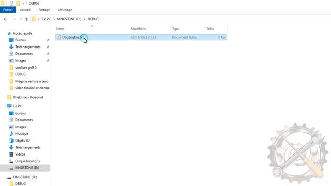Open quick access toolbar customize dropdown
Image resolution: width=331 pixels, height=186 pixels.
pyautogui.click(x=23, y=4)
